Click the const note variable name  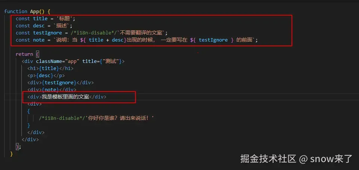39,40
